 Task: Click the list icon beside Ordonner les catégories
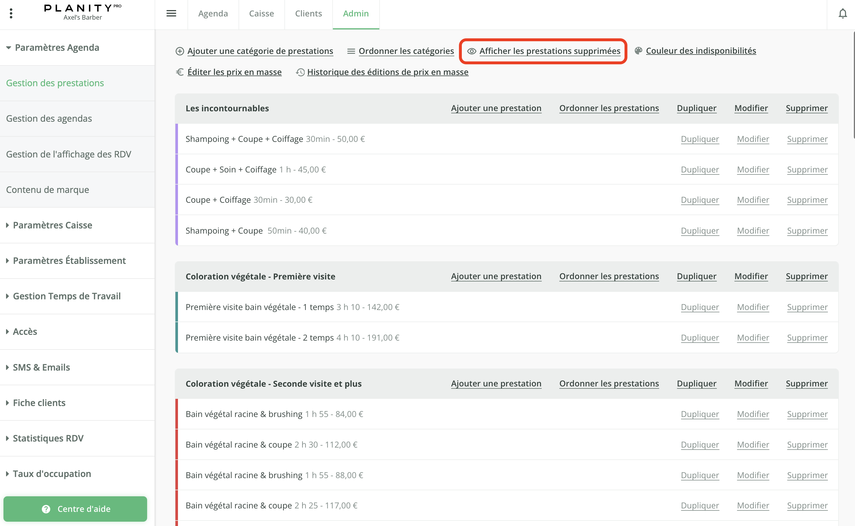(351, 51)
